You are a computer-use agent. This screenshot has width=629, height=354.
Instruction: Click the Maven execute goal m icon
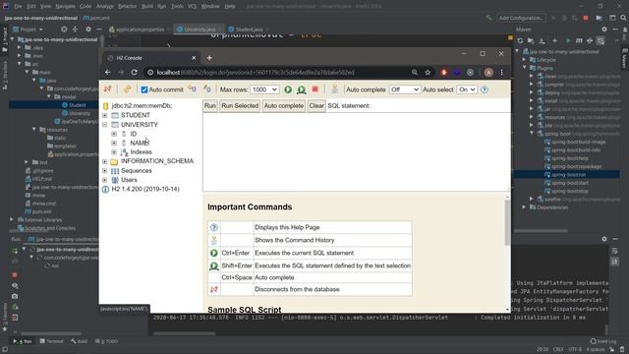point(579,40)
